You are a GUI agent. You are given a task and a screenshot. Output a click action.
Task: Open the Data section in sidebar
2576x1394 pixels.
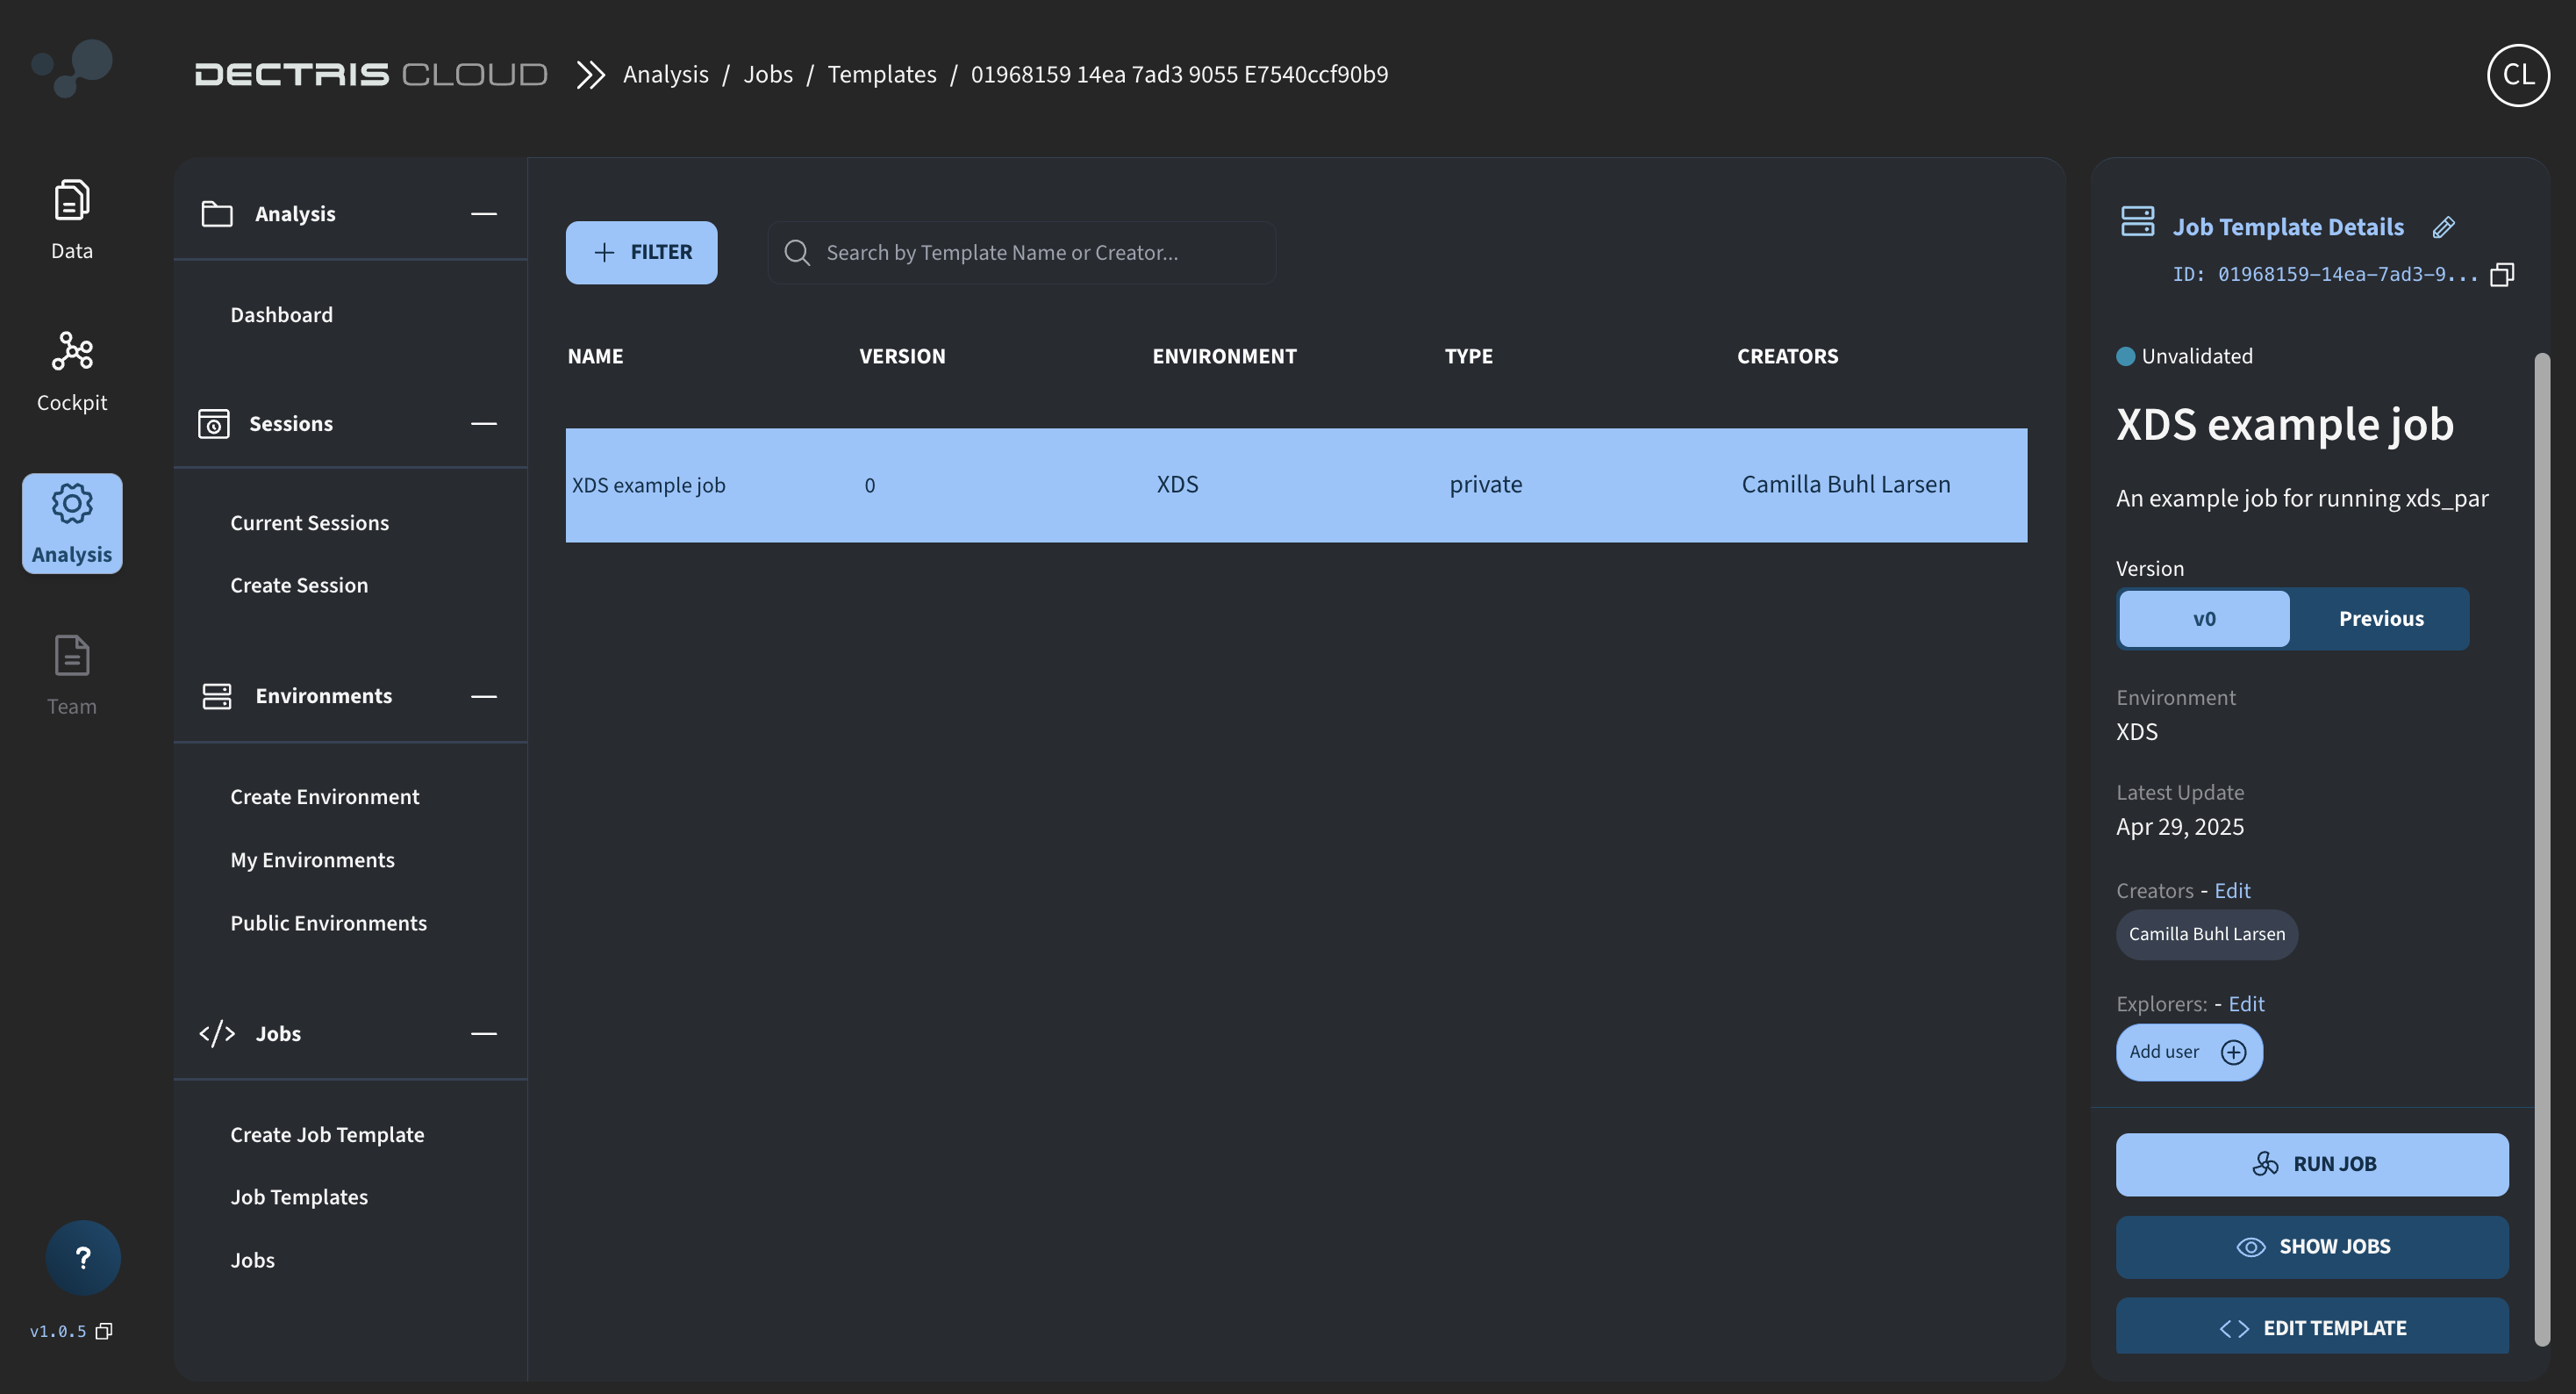click(x=71, y=220)
